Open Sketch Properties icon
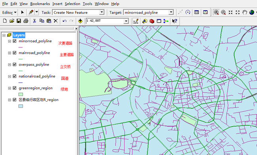This screenshot has width=257, height=155. (x=205, y=12)
